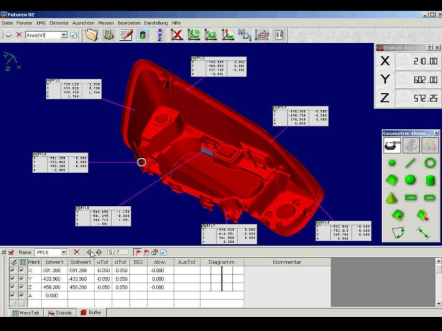This screenshot has height=331, width=442.
Task: Switch to the Statistik tab
Action: 60,313
